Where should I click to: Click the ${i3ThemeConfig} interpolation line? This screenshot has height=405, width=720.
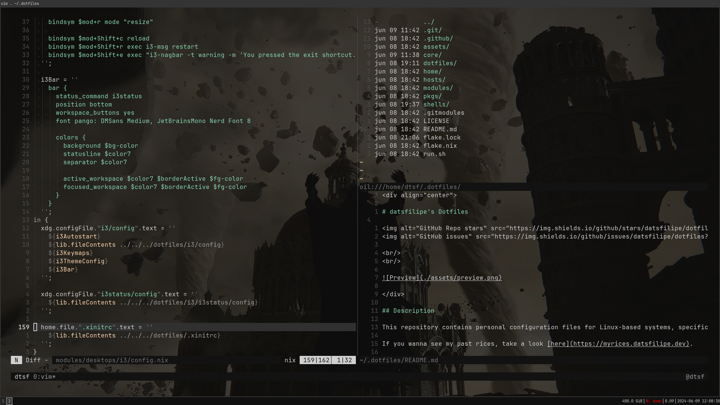pos(78,261)
